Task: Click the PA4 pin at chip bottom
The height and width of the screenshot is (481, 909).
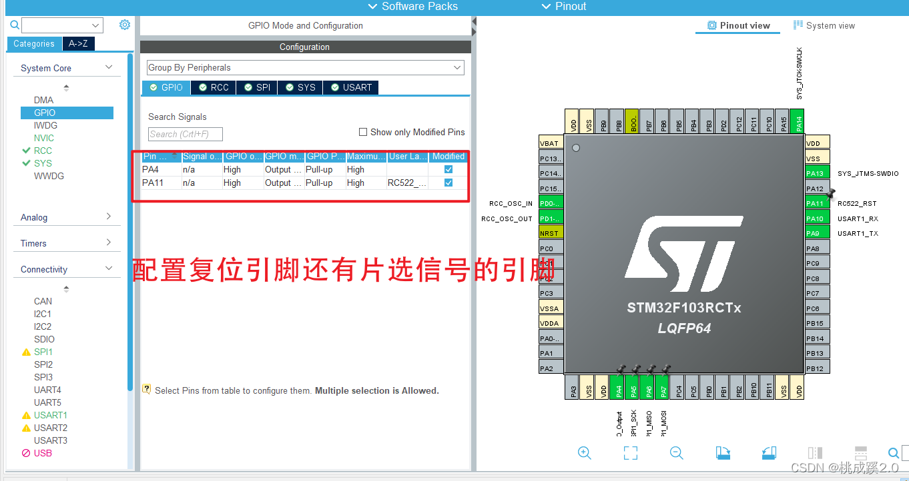Action: [x=618, y=388]
